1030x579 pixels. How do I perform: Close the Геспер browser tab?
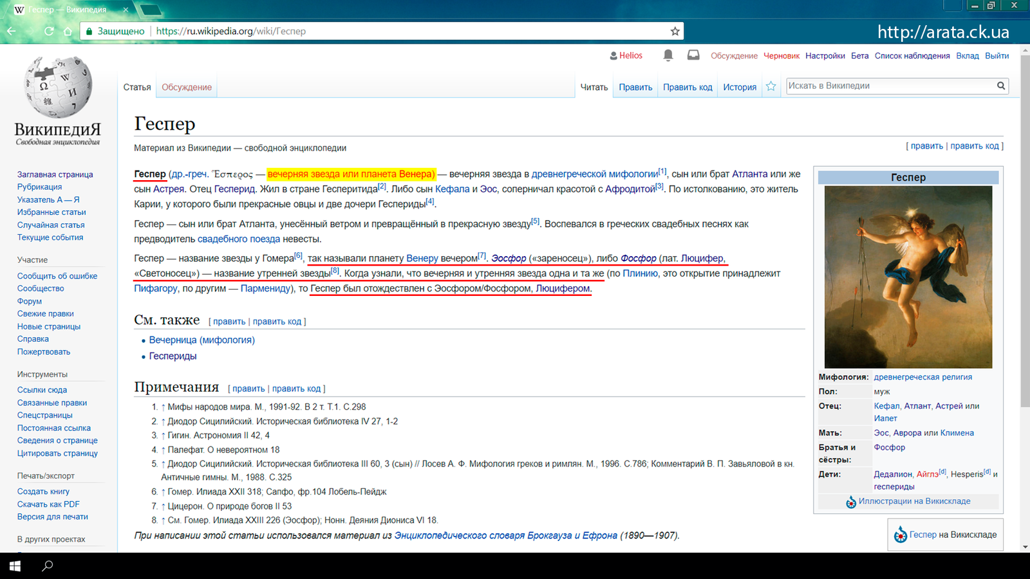[x=126, y=10]
